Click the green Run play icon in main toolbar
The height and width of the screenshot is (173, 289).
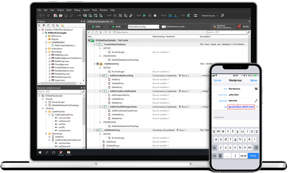145,15
